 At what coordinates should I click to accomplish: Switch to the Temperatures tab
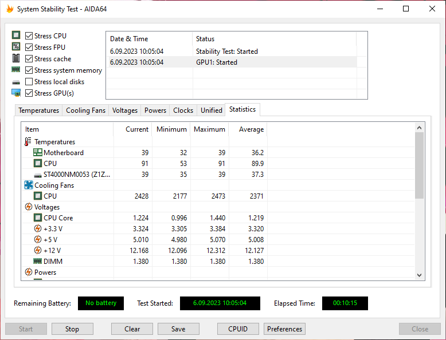tap(38, 110)
